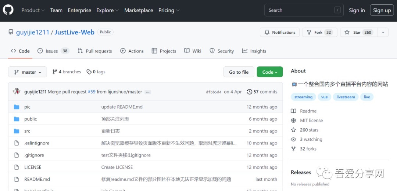Open the Product menu in header
The image size is (397, 191).
[33, 10]
